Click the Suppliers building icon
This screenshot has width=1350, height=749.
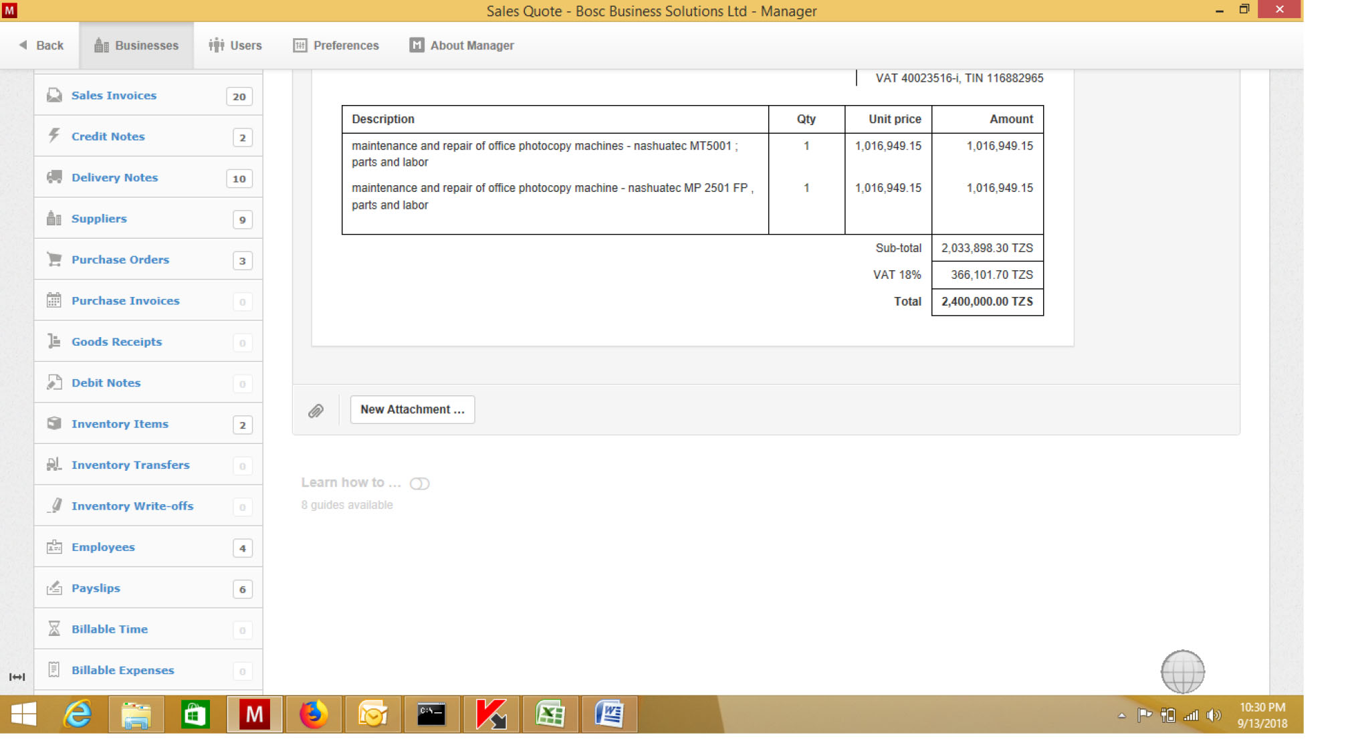(x=54, y=218)
